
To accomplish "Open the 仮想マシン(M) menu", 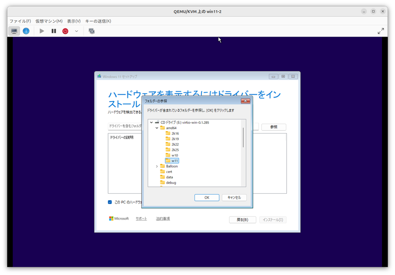I will 49,21.
